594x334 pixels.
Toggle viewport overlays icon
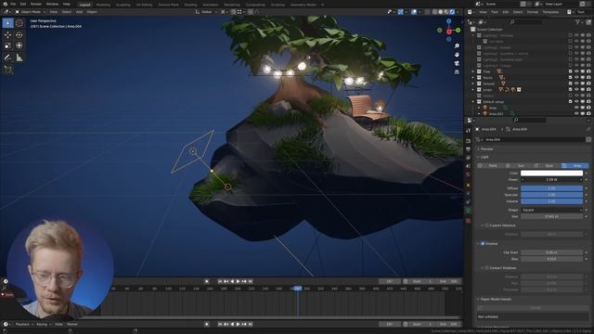click(x=414, y=12)
